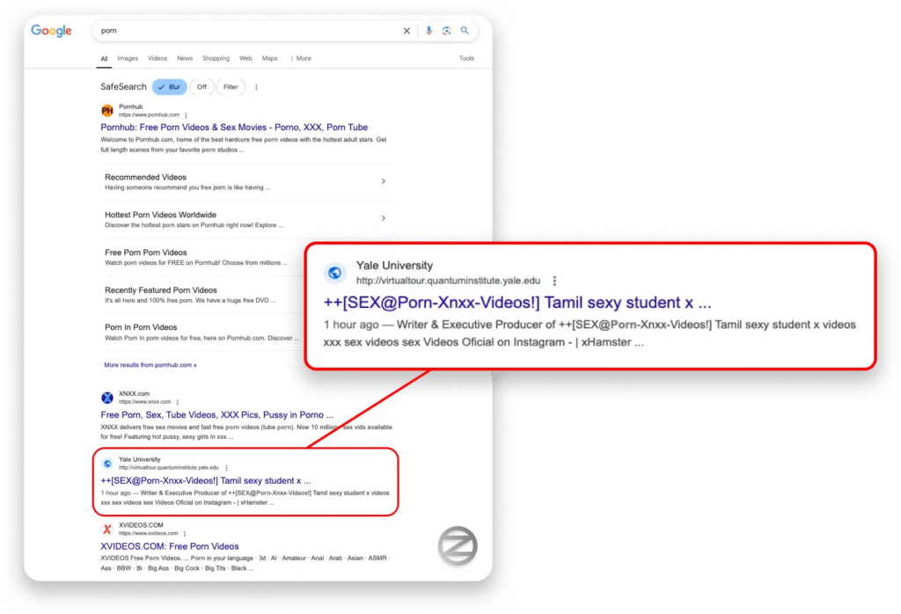Image resolution: width=901 pixels, height=614 pixels.
Task: Click the globe icon in enlarged Yale callout
Action: (x=335, y=273)
